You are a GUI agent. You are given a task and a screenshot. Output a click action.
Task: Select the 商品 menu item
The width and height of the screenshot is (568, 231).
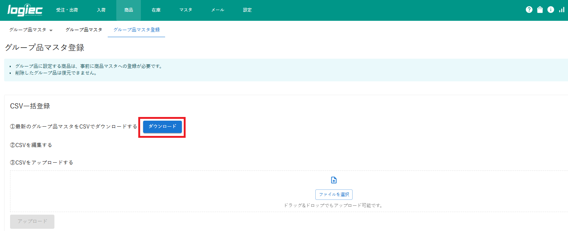(129, 10)
